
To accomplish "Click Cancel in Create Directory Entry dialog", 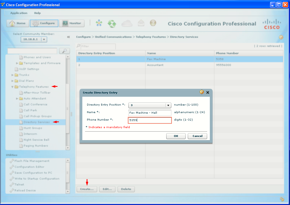I will 197,136.
